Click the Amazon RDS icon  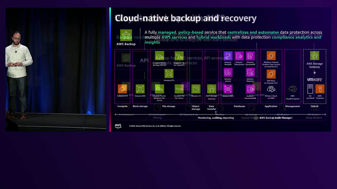click(x=228, y=89)
